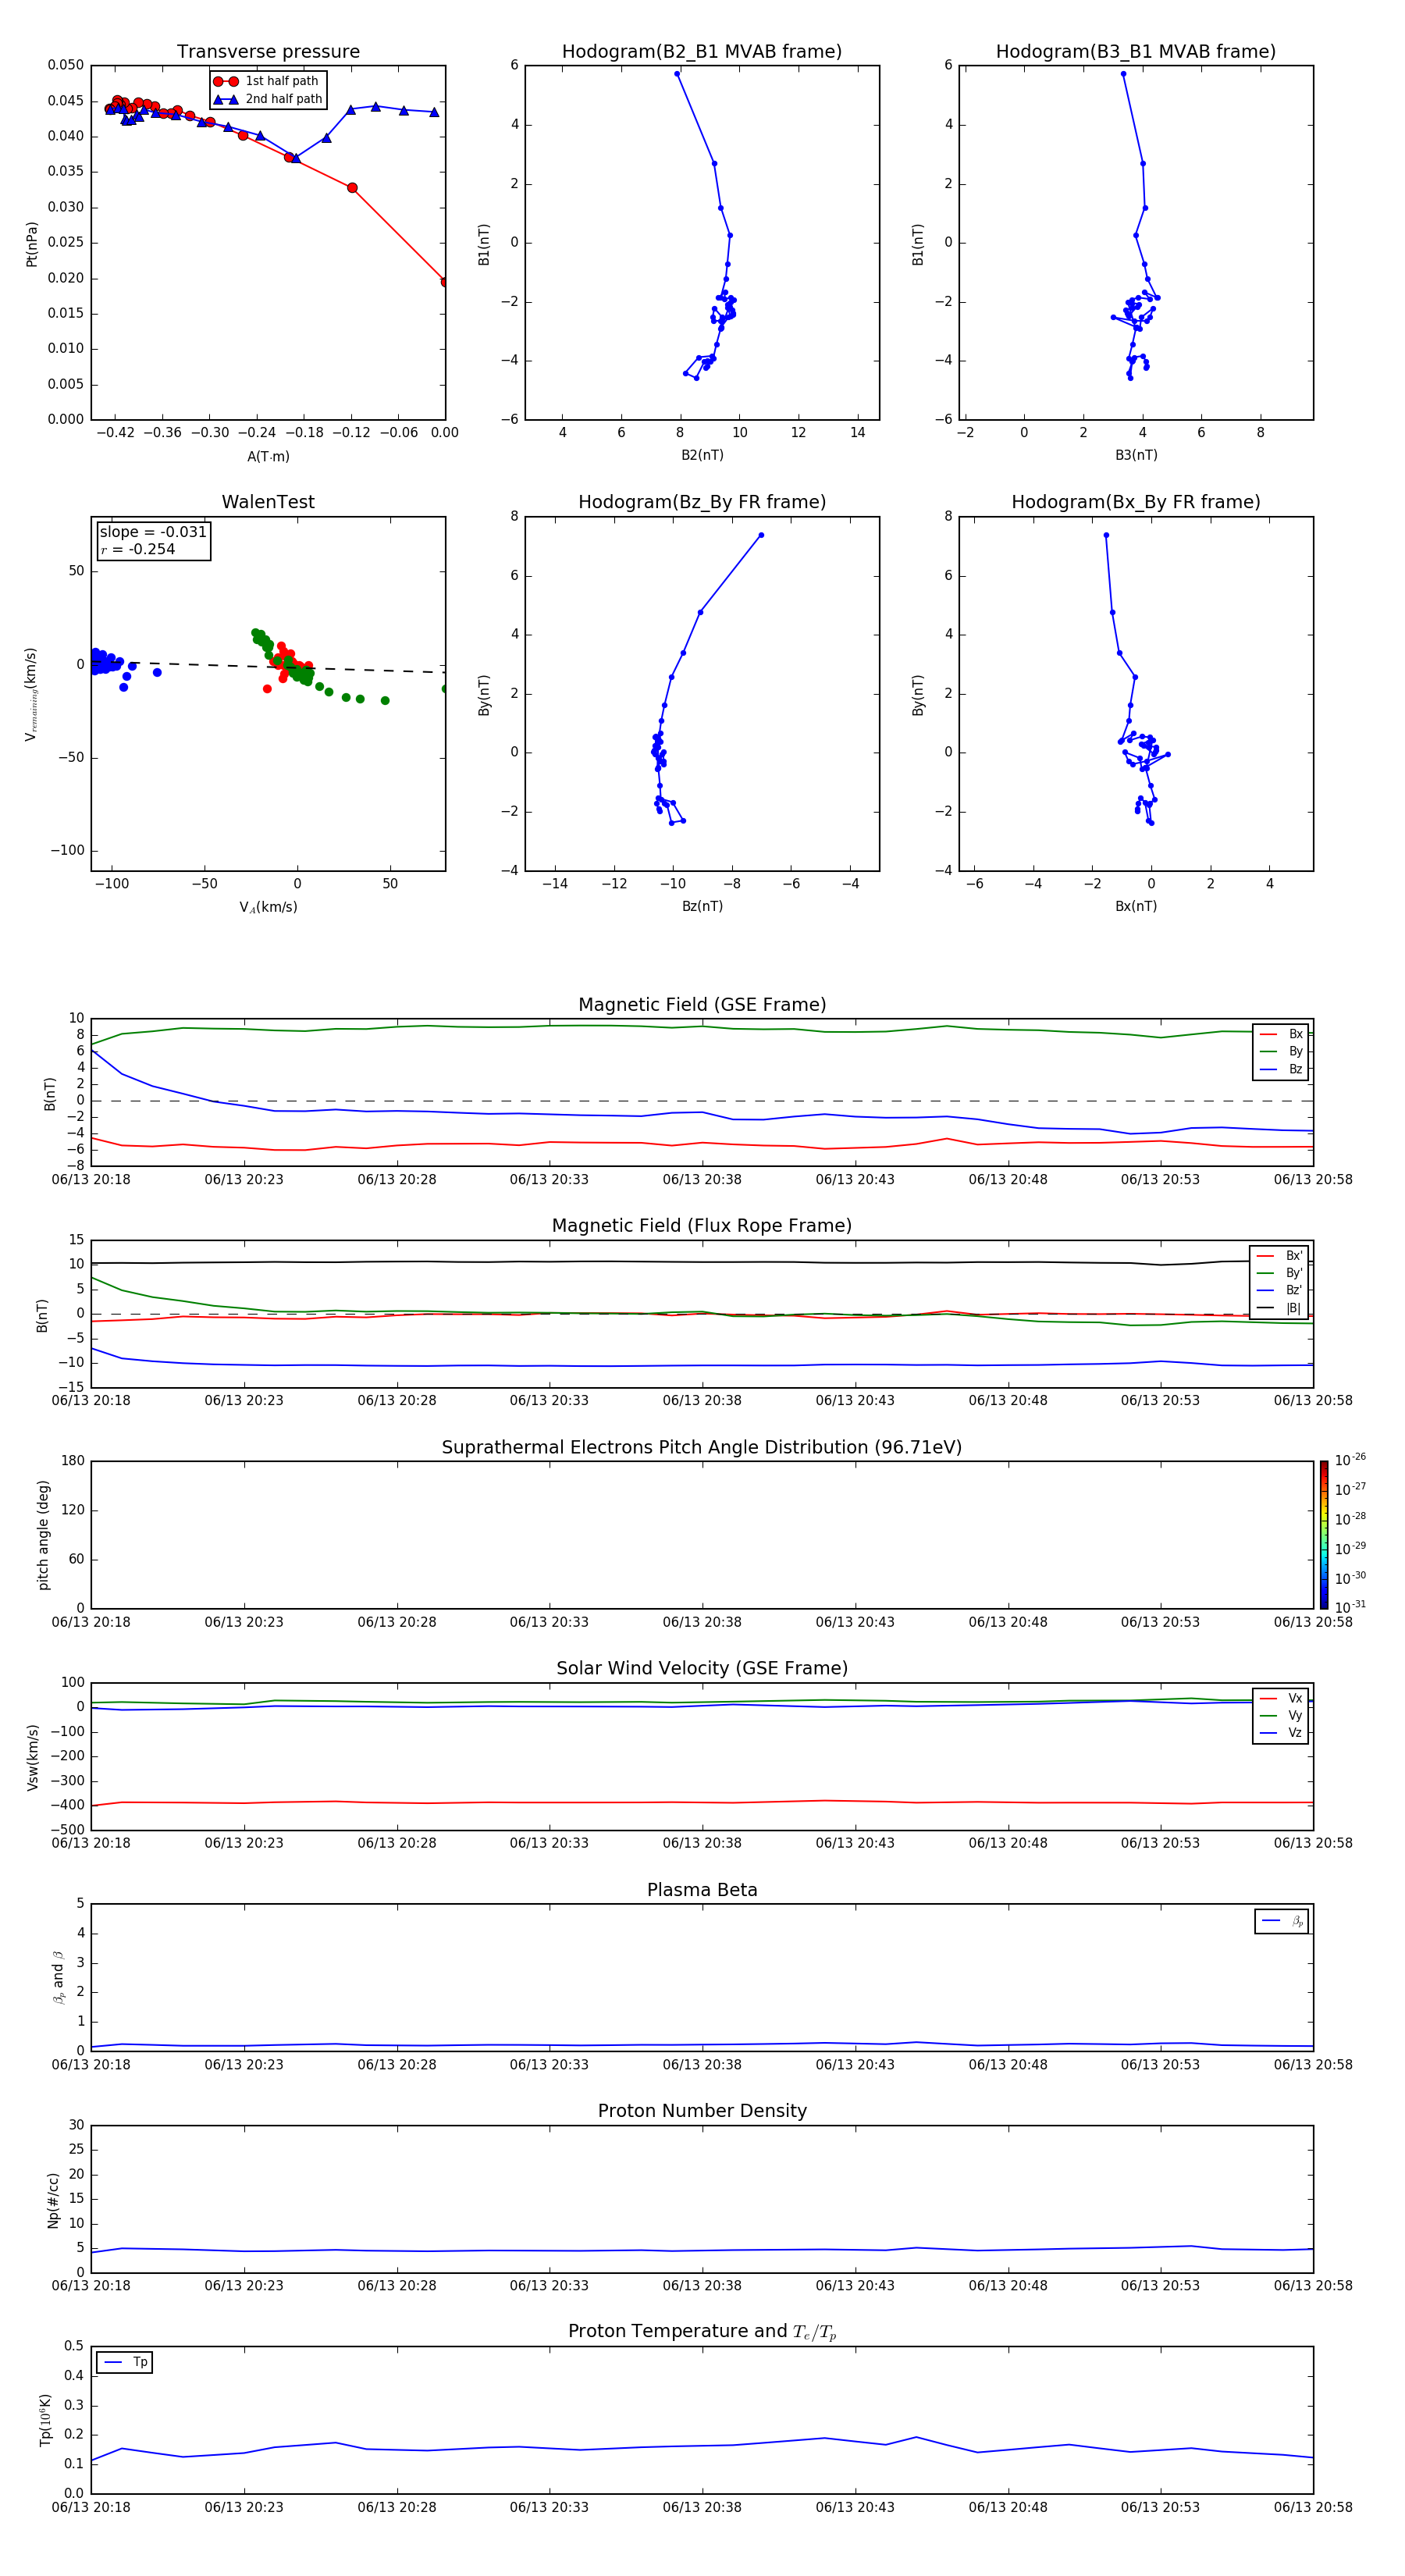Click the "pitch angle (deg)" y-axis label
Viewport: 1405px width, 2576px height.
[x=43, y=1535]
